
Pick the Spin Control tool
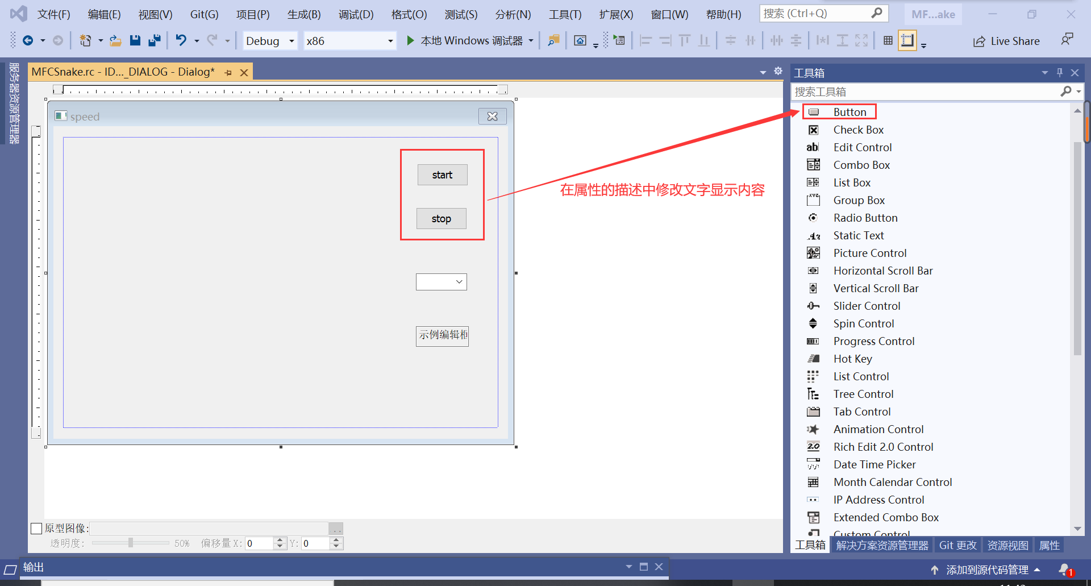click(864, 323)
